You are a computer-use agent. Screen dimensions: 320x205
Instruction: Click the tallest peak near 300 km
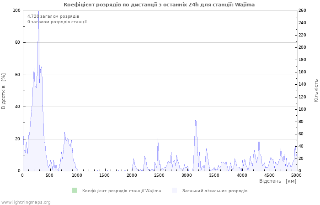[38, 12]
